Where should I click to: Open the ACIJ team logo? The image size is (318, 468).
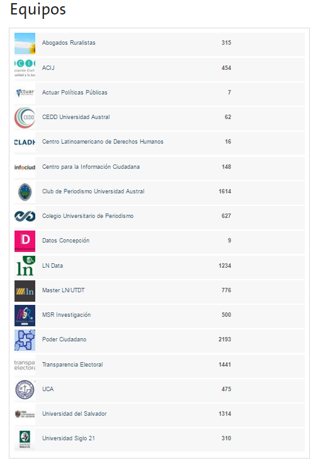pos(25,69)
